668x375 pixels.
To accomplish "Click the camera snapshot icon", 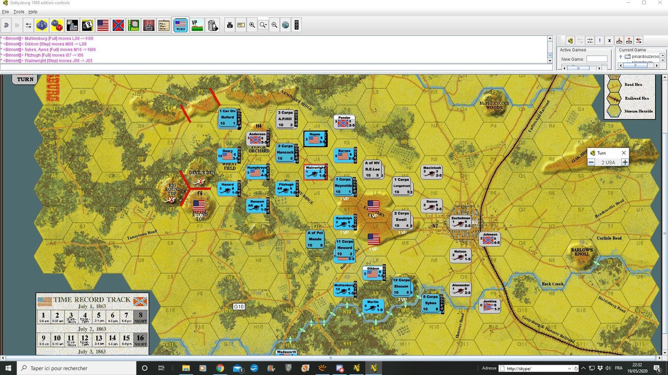I will coord(230,25).
